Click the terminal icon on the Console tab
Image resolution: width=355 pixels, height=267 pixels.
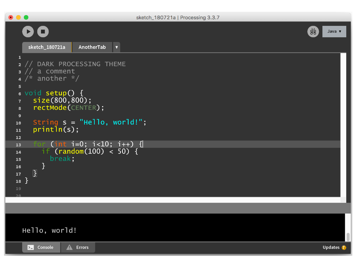point(31,248)
